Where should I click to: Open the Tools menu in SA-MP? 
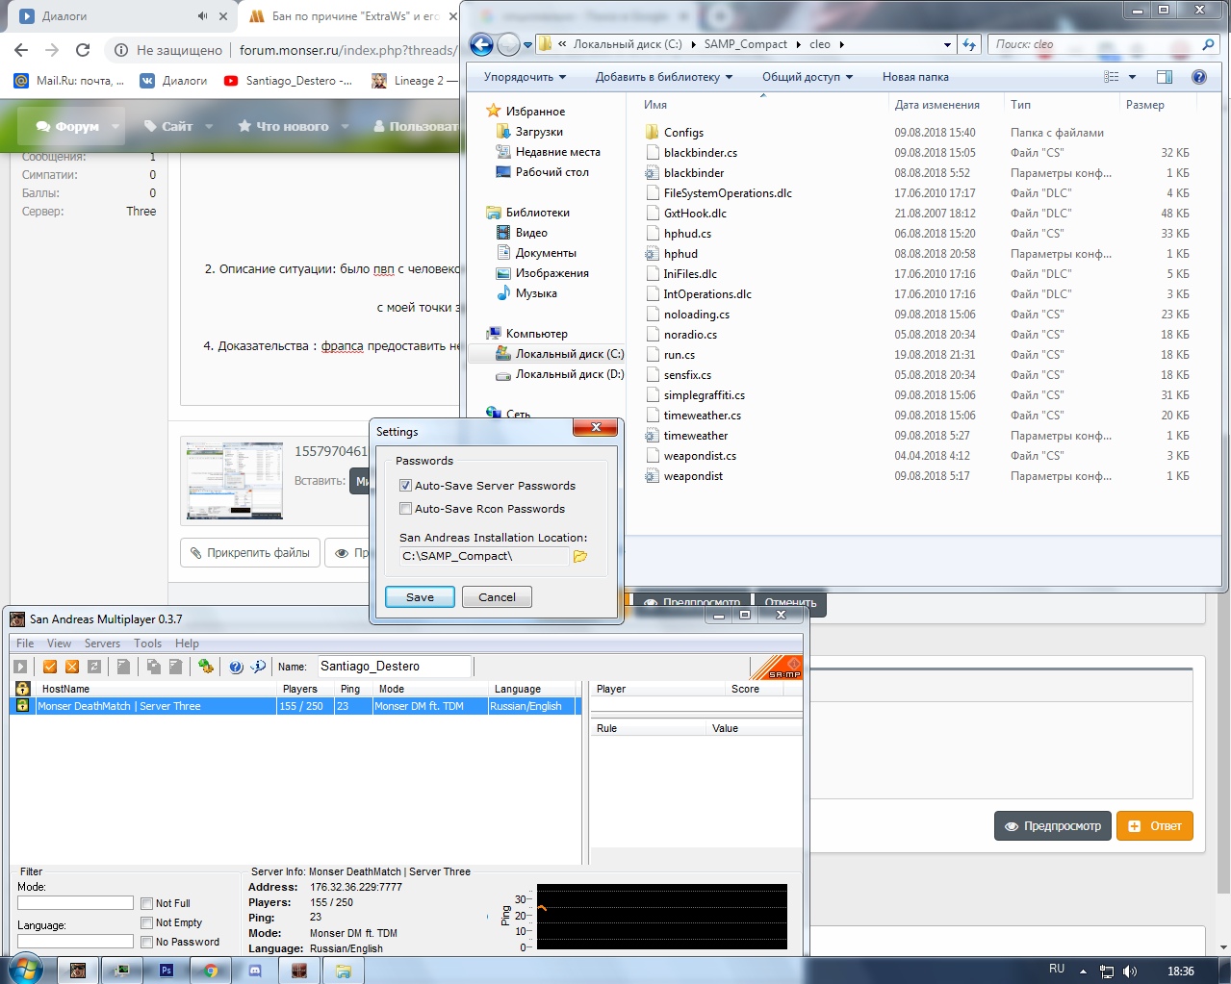[x=147, y=643]
